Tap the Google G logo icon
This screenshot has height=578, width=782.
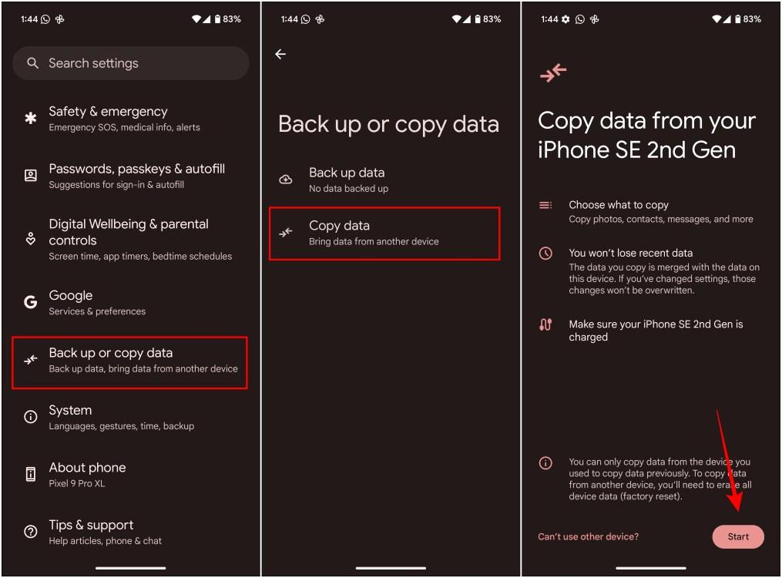(30, 302)
